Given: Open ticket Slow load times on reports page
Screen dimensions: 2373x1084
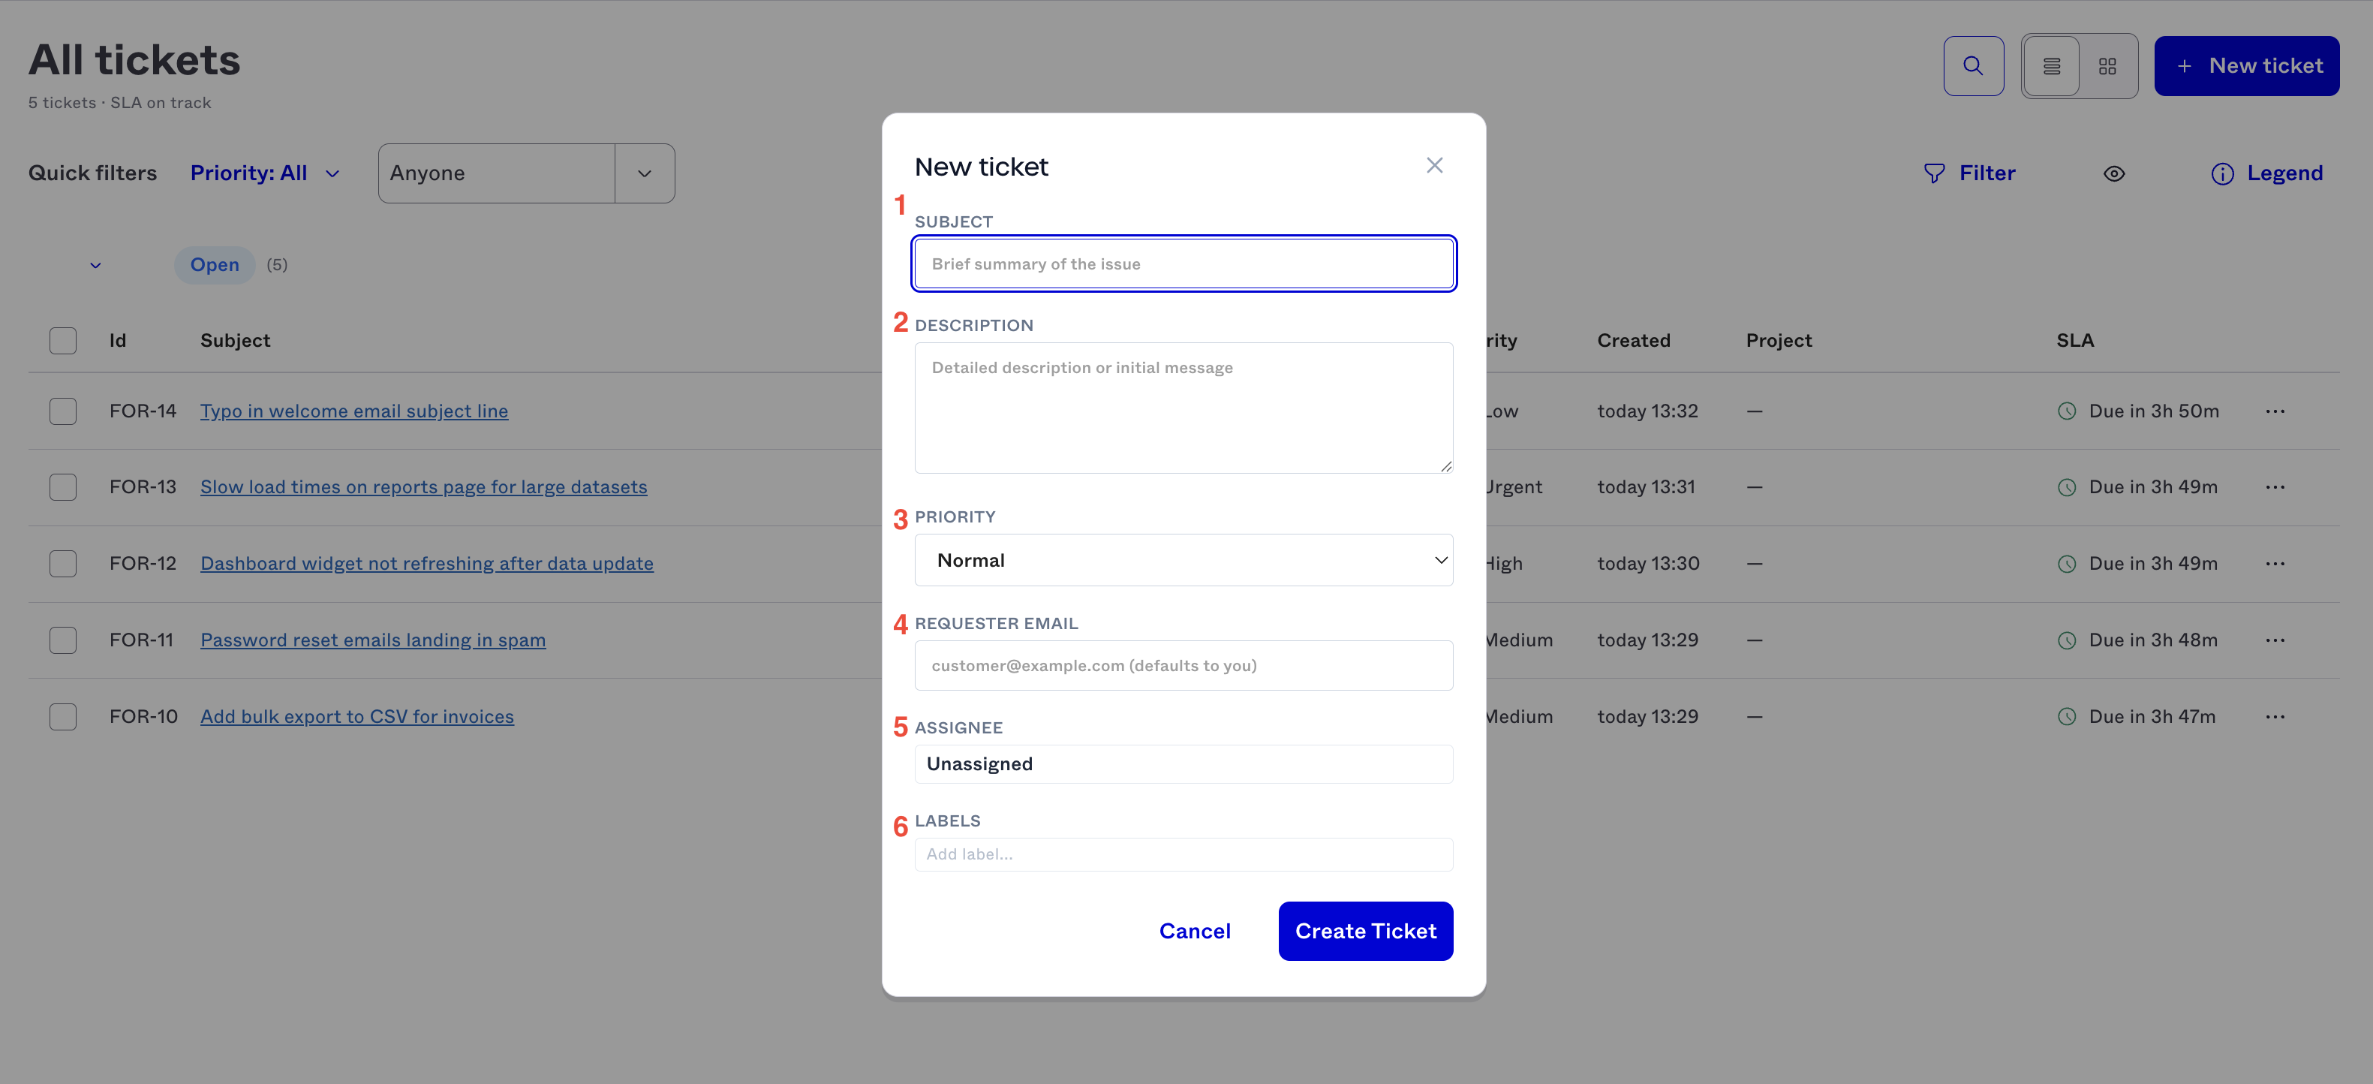Looking at the screenshot, I should pos(424,486).
